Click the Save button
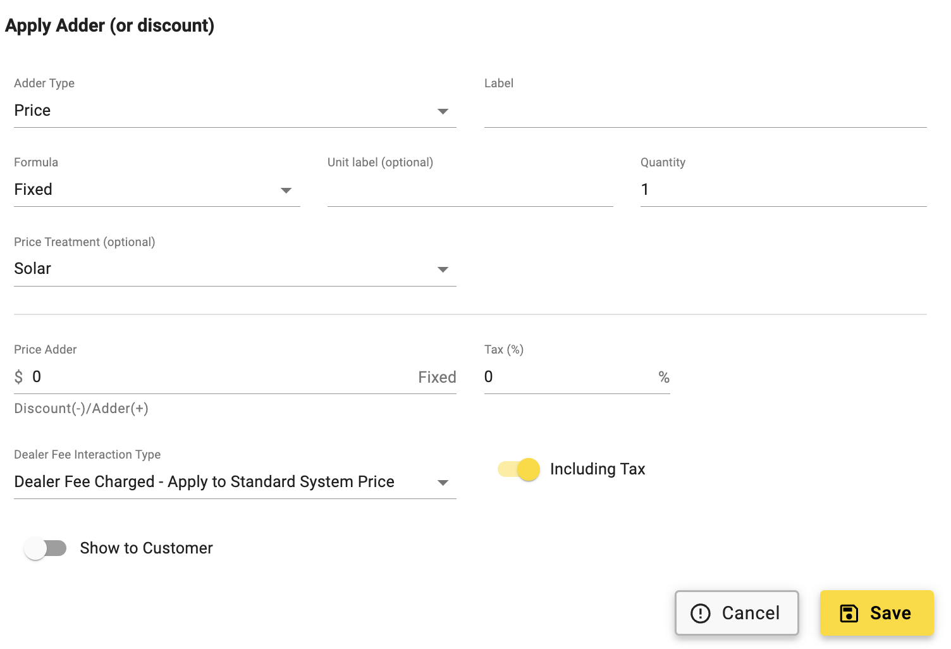 tap(876, 613)
